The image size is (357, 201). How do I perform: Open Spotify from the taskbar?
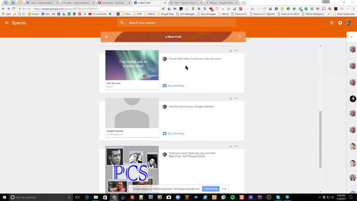coord(232,197)
